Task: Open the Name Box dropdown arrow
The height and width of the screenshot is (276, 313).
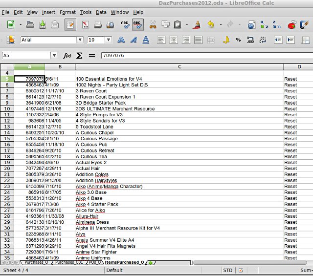Action: tap(54, 55)
